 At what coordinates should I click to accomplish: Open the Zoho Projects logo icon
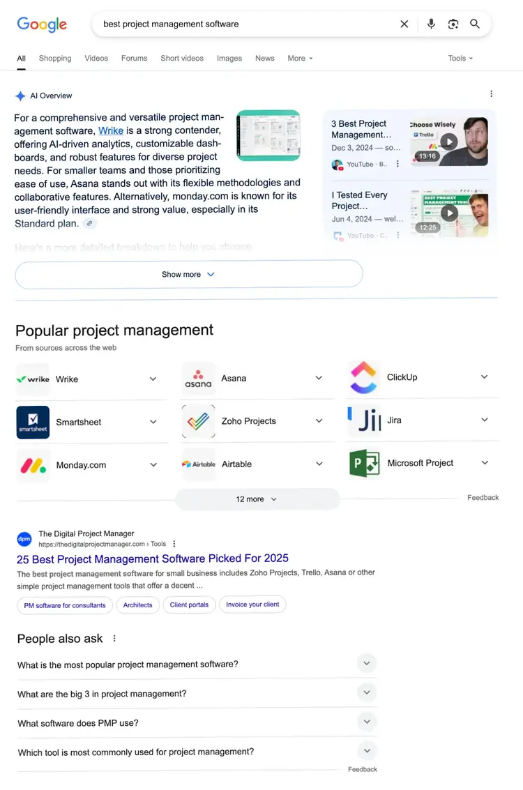[198, 421]
